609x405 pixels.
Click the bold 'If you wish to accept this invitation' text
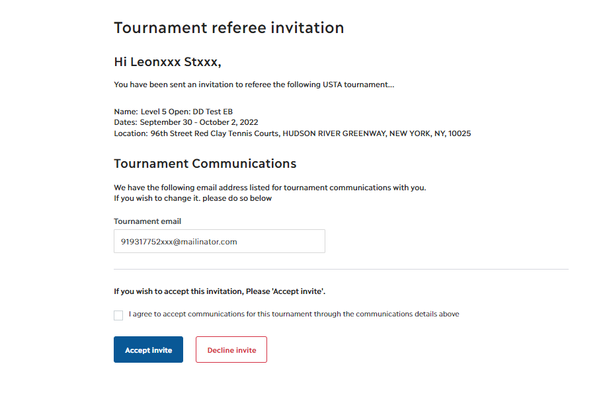click(220, 291)
